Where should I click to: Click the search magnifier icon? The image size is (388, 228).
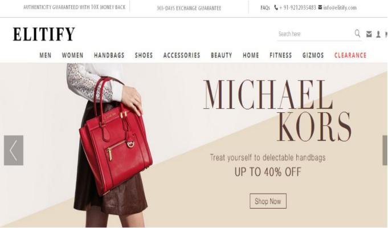[x=357, y=34]
